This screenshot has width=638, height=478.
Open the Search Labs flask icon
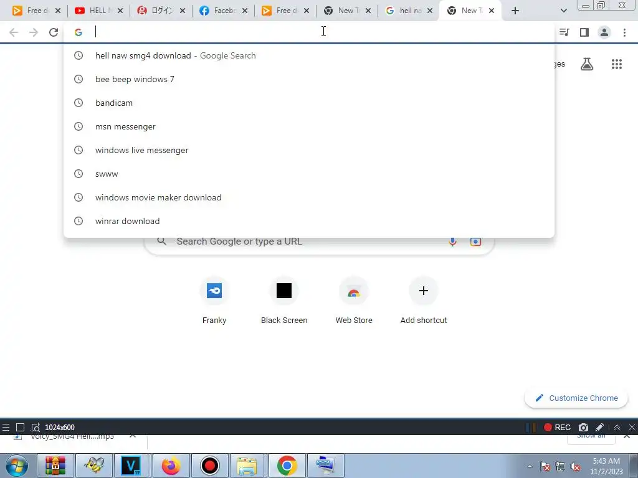pos(587,64)
